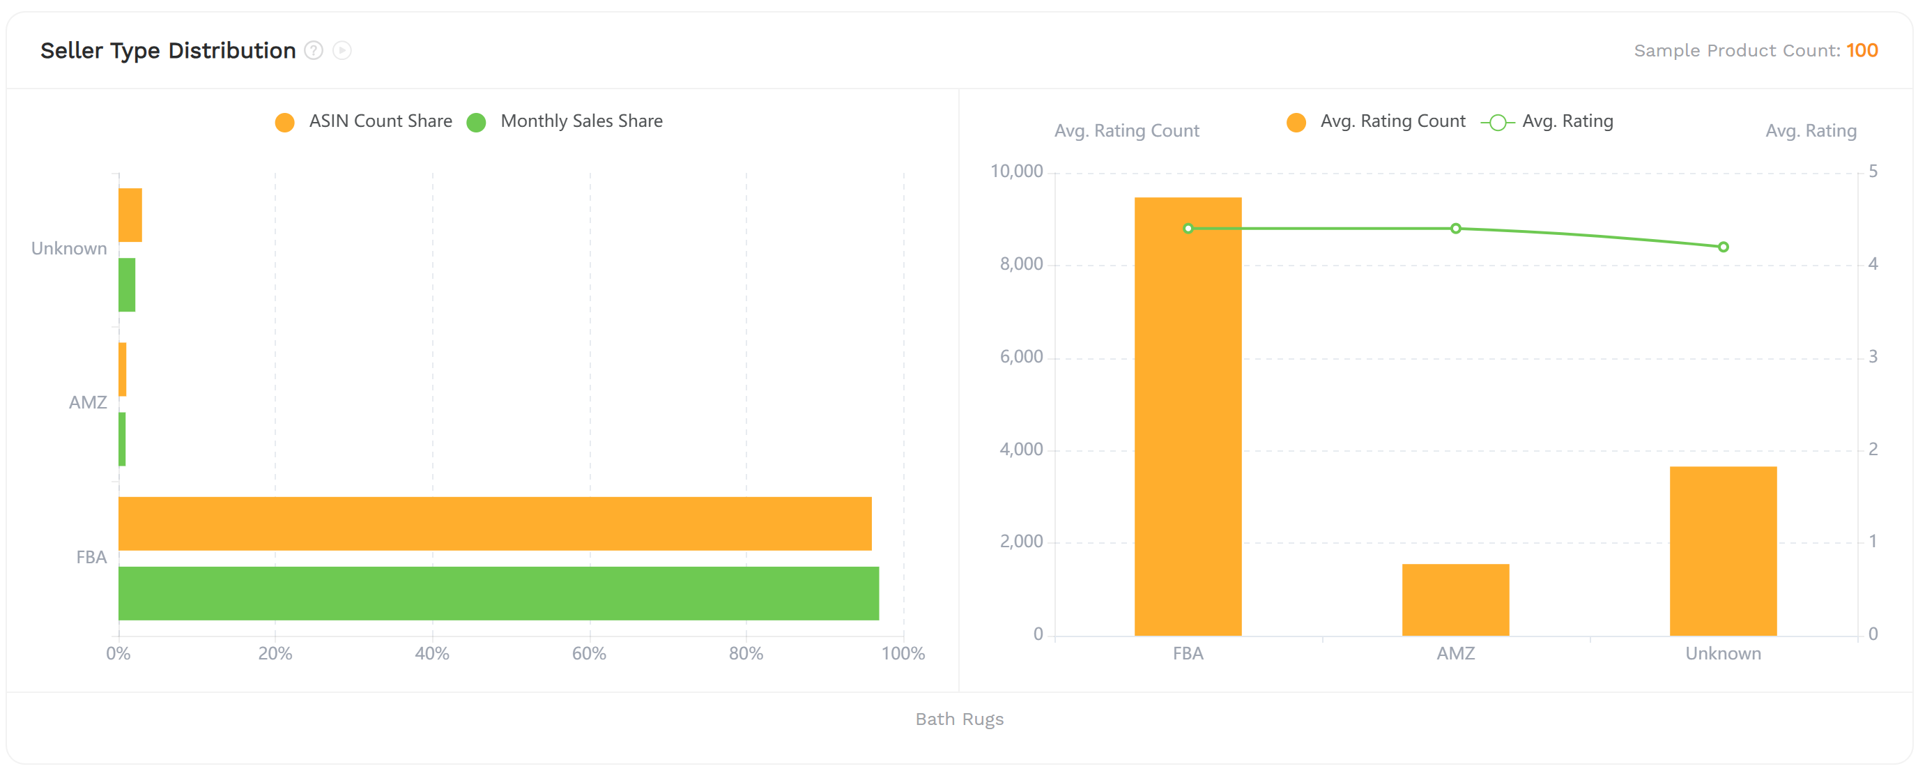The image size is (1918, 771).
Task: Click the AMZ label under right chart
Action: point(1456,654)
